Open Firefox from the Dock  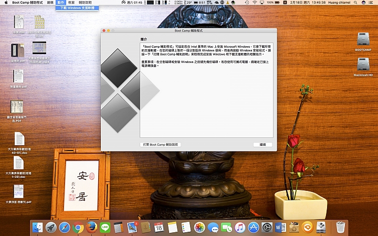tap(91, 227)
